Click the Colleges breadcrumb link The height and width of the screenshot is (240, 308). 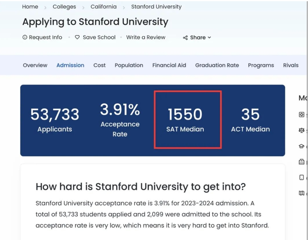click(64, 7)
